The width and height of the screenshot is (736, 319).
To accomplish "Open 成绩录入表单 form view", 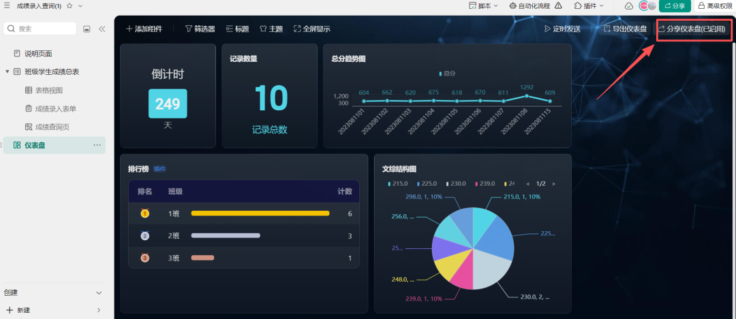I will (55, 109).
